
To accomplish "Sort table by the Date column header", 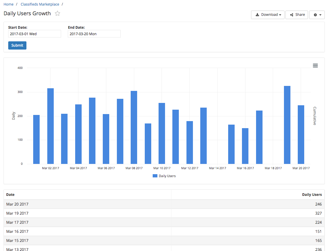I will (10, 195).
